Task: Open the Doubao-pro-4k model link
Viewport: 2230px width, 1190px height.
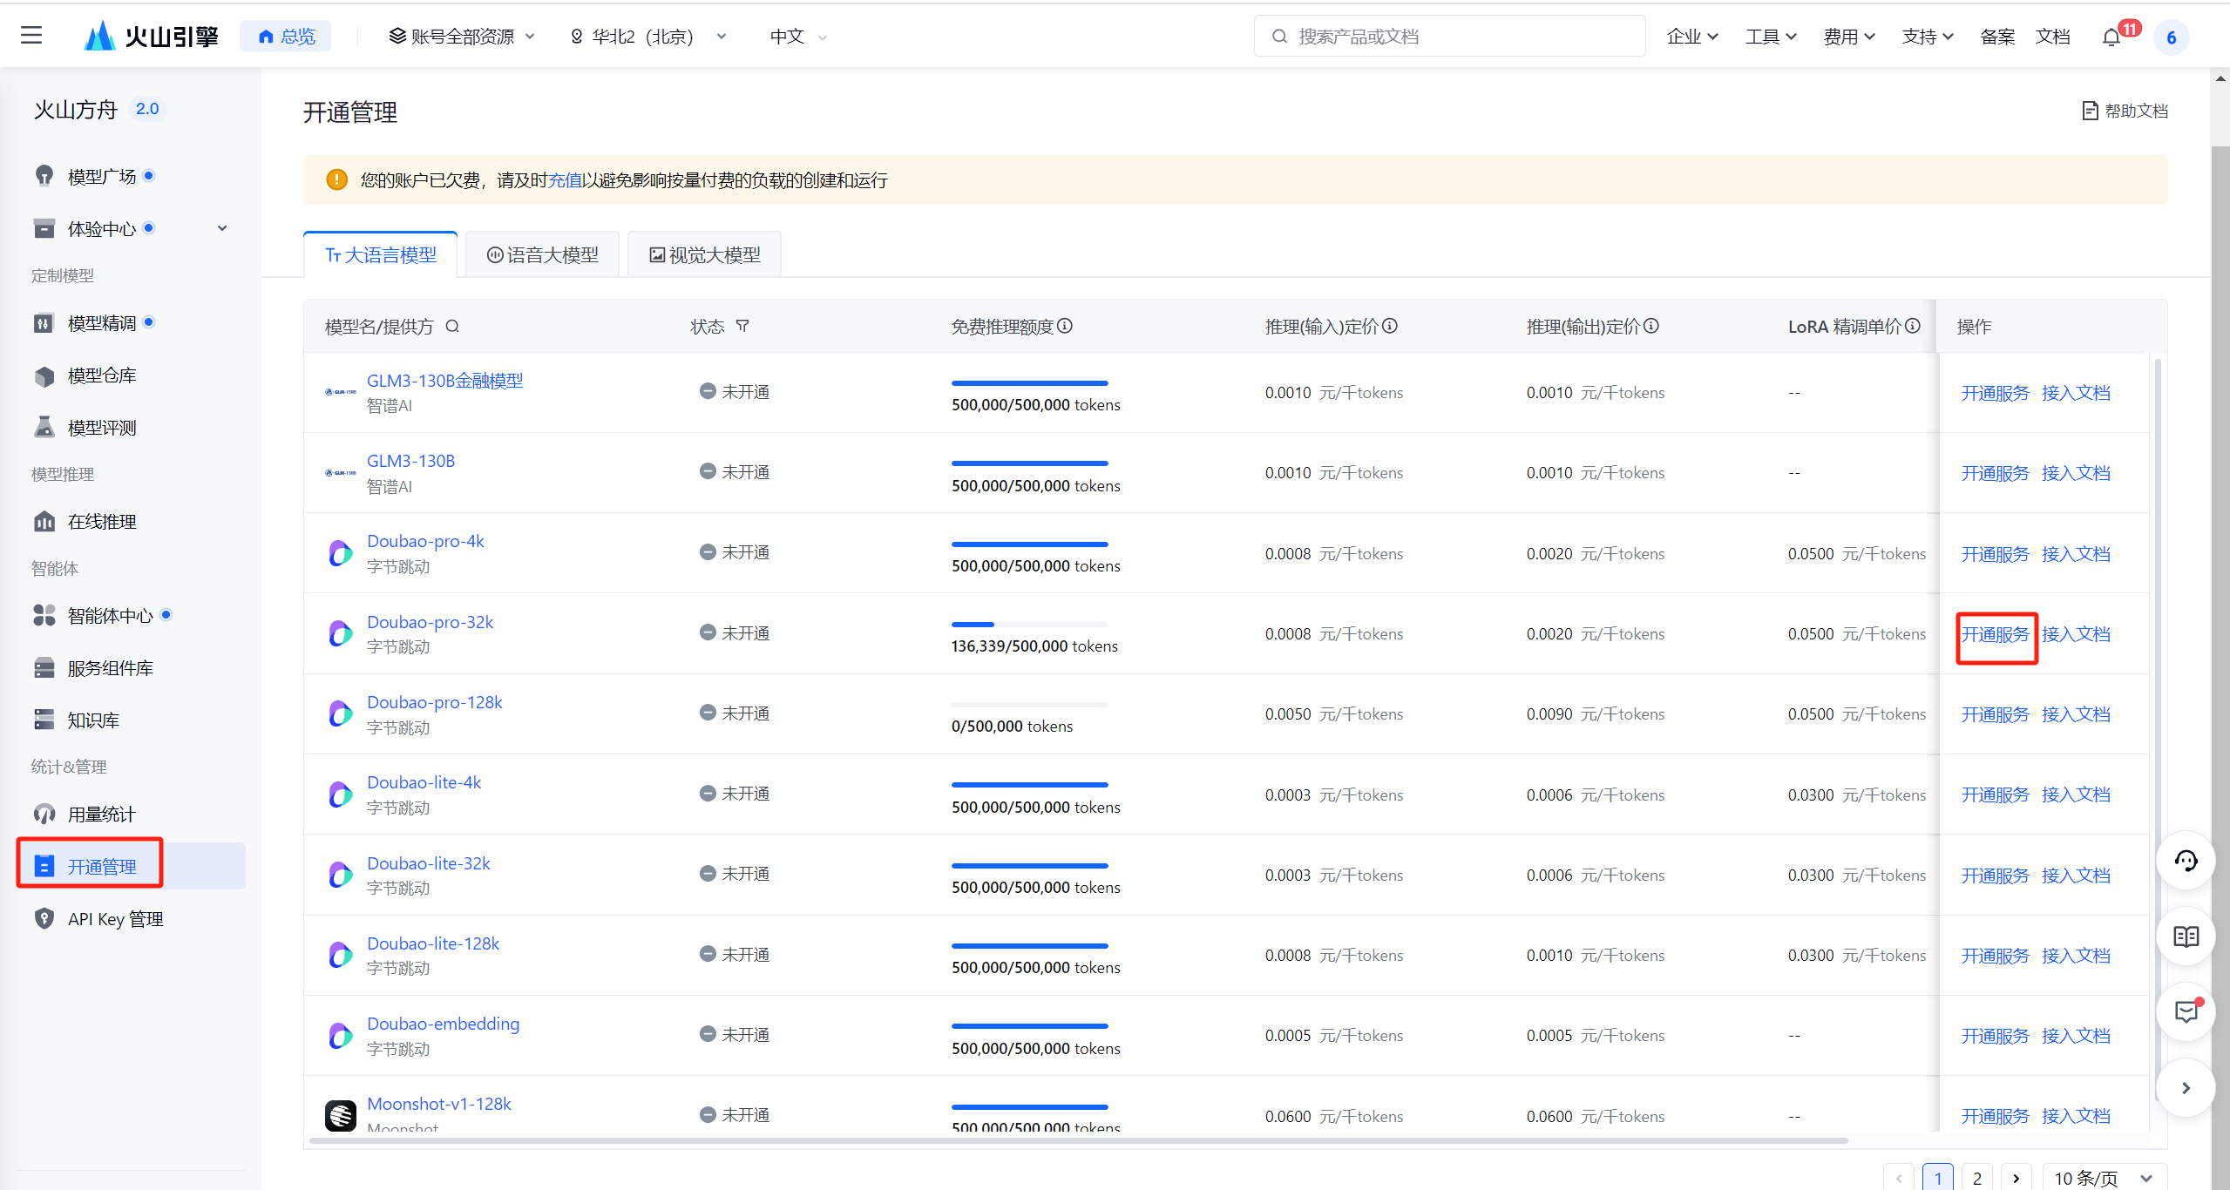Action: (425, 541)
